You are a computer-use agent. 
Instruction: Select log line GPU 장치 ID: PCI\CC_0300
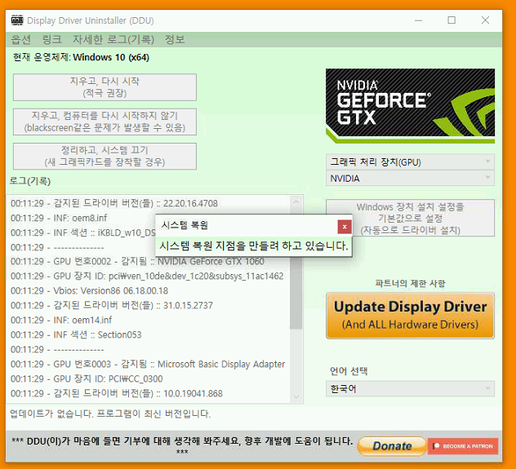87,379
